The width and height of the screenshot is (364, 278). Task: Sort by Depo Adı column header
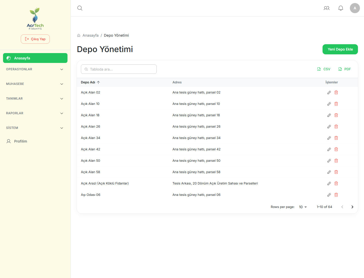pos(90,82)
